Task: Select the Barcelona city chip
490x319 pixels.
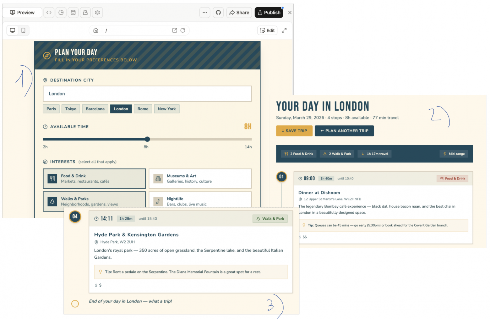Action: point(95,109)
